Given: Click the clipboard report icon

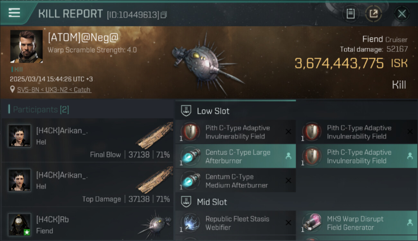Looking at the screenshot, I should [x=350, y=14].
